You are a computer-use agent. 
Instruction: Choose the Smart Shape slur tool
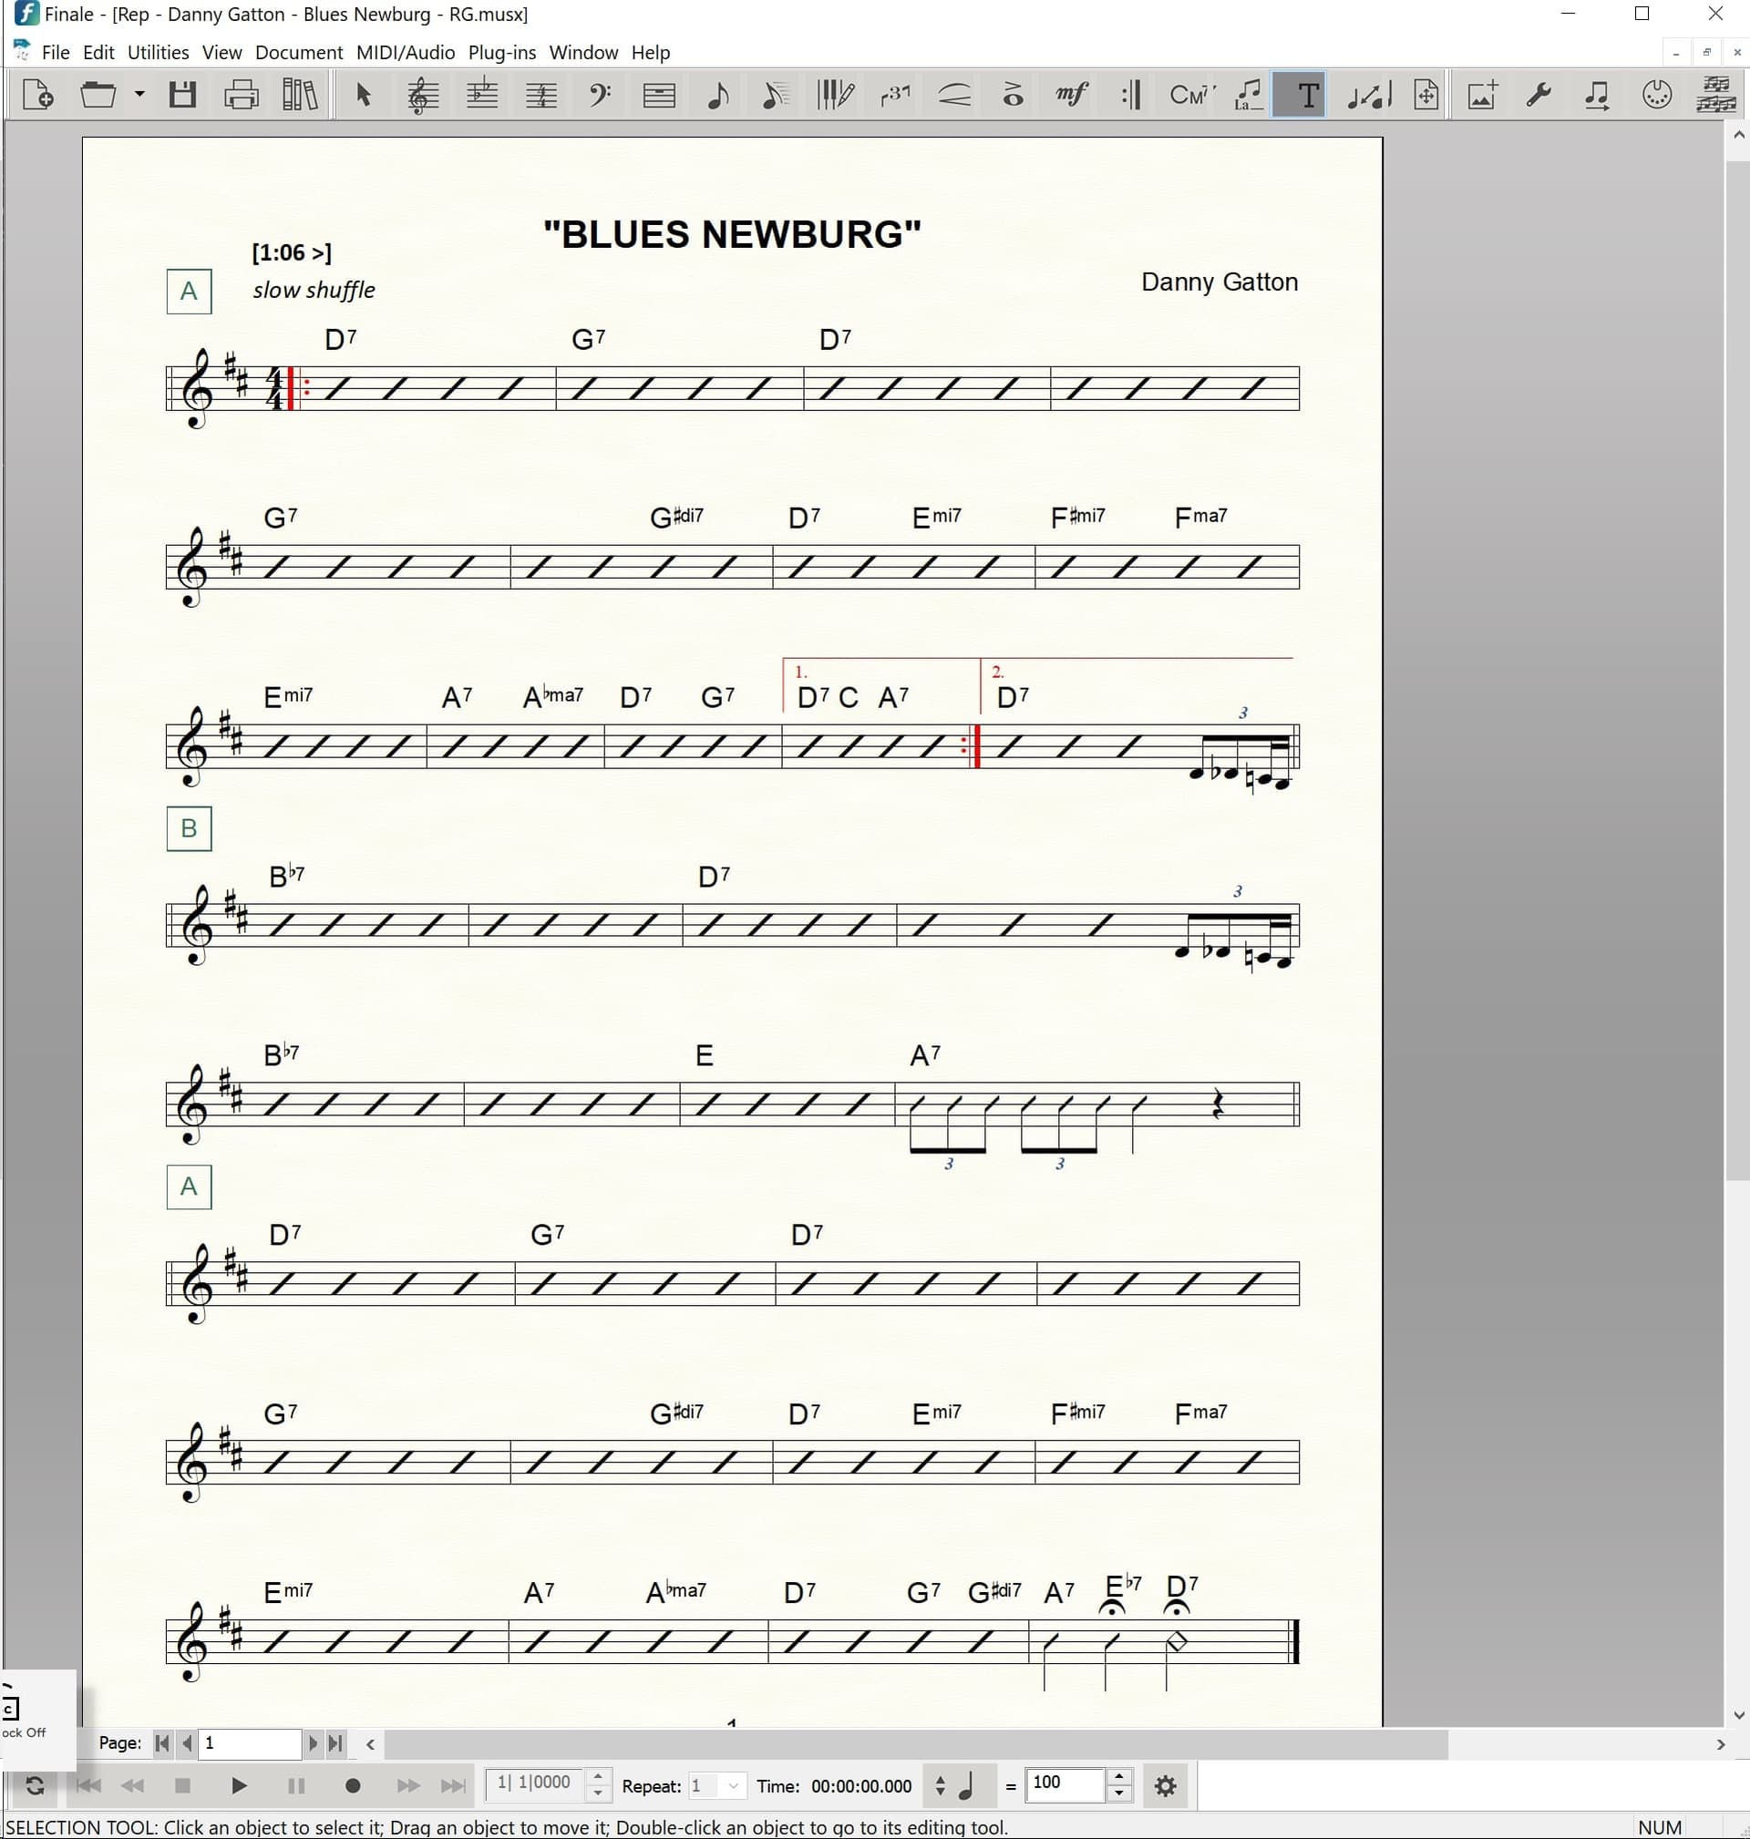click(953, 95)
